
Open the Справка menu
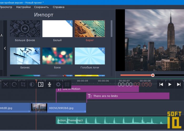click(x=58, y=7)
